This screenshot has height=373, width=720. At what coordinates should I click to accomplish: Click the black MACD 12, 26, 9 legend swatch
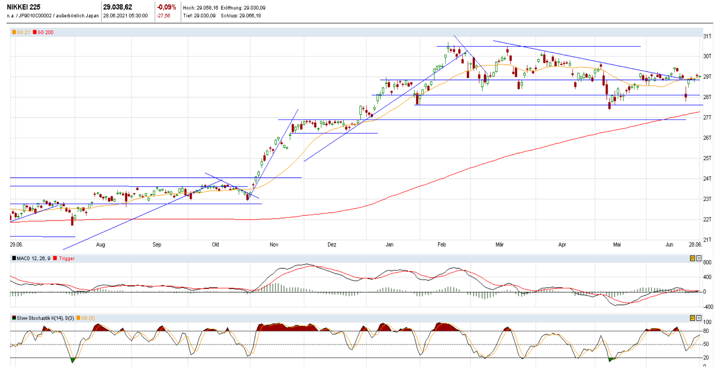pos(14,259)
